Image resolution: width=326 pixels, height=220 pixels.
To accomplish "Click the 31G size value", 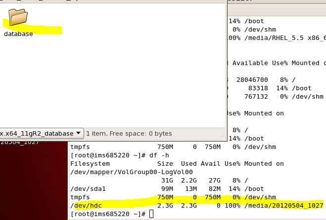I will [x=167, y=181].
